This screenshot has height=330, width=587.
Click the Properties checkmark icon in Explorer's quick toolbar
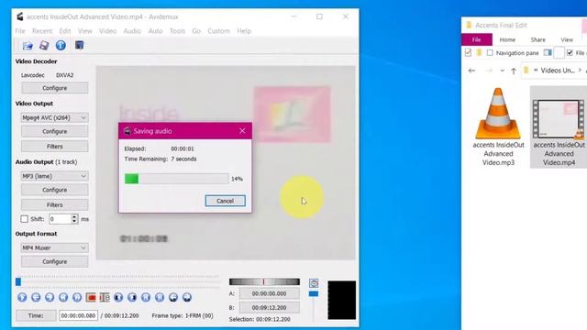[x=468, y=53]
